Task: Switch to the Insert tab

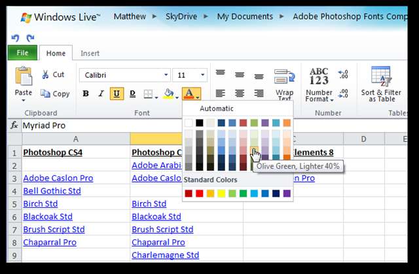Action: [x=90, y=53]
